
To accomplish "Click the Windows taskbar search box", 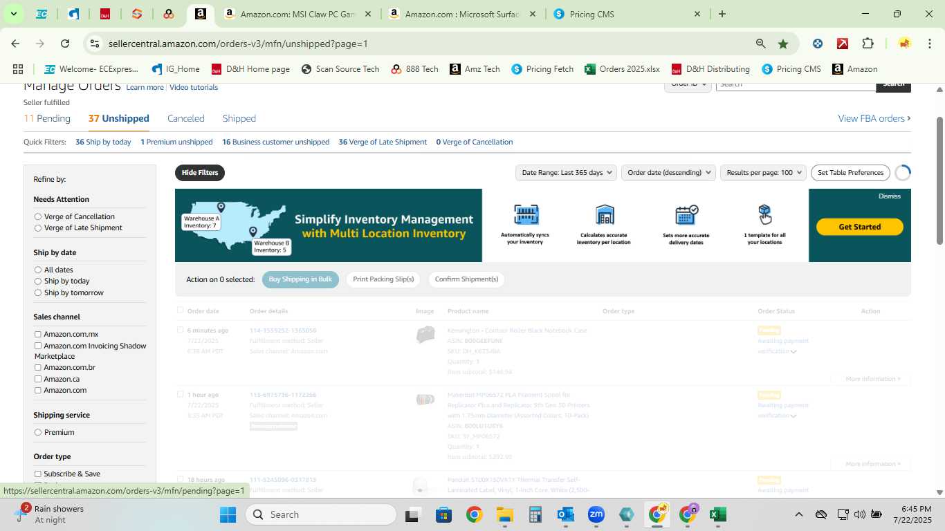I will tap(322, 514).
